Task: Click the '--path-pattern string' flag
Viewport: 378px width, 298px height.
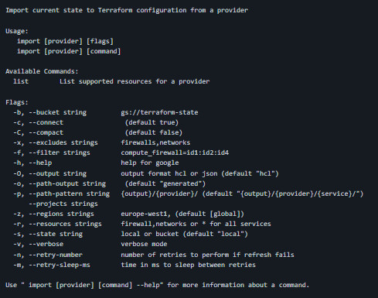Action: 69,194
